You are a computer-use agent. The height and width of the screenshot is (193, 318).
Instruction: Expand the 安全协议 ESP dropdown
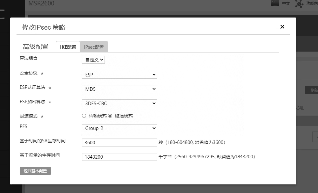click(x=119, y=75)
